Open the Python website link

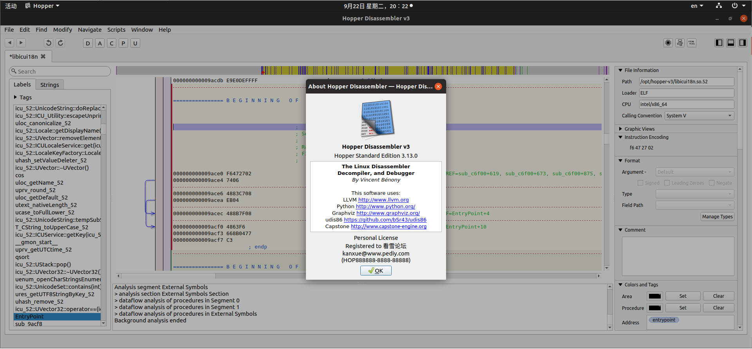pyautogui.click(x=385, y=207)
